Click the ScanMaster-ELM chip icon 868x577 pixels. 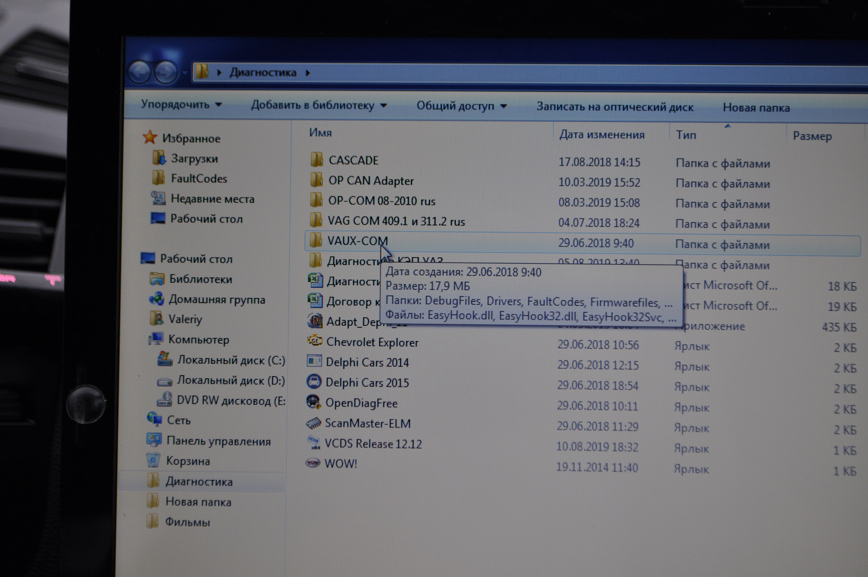click(x=313, y=423)
